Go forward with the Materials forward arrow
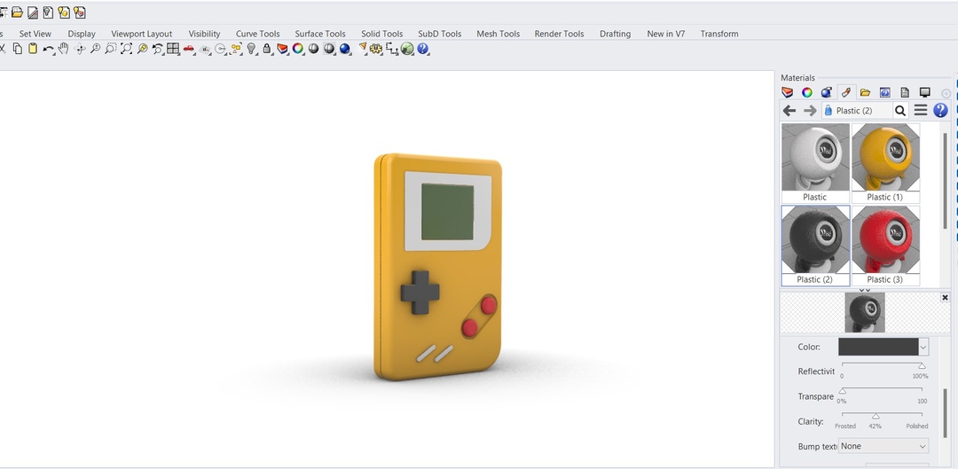958x469 pixels. pyautogui.click(x=810, y=111)
